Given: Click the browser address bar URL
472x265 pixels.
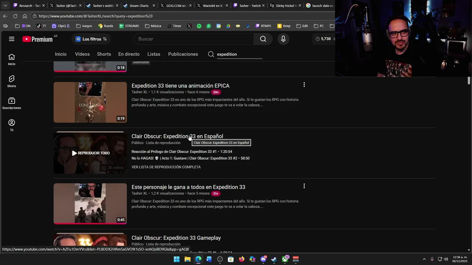Looking at the screenshot, I should tap(96, 16).
